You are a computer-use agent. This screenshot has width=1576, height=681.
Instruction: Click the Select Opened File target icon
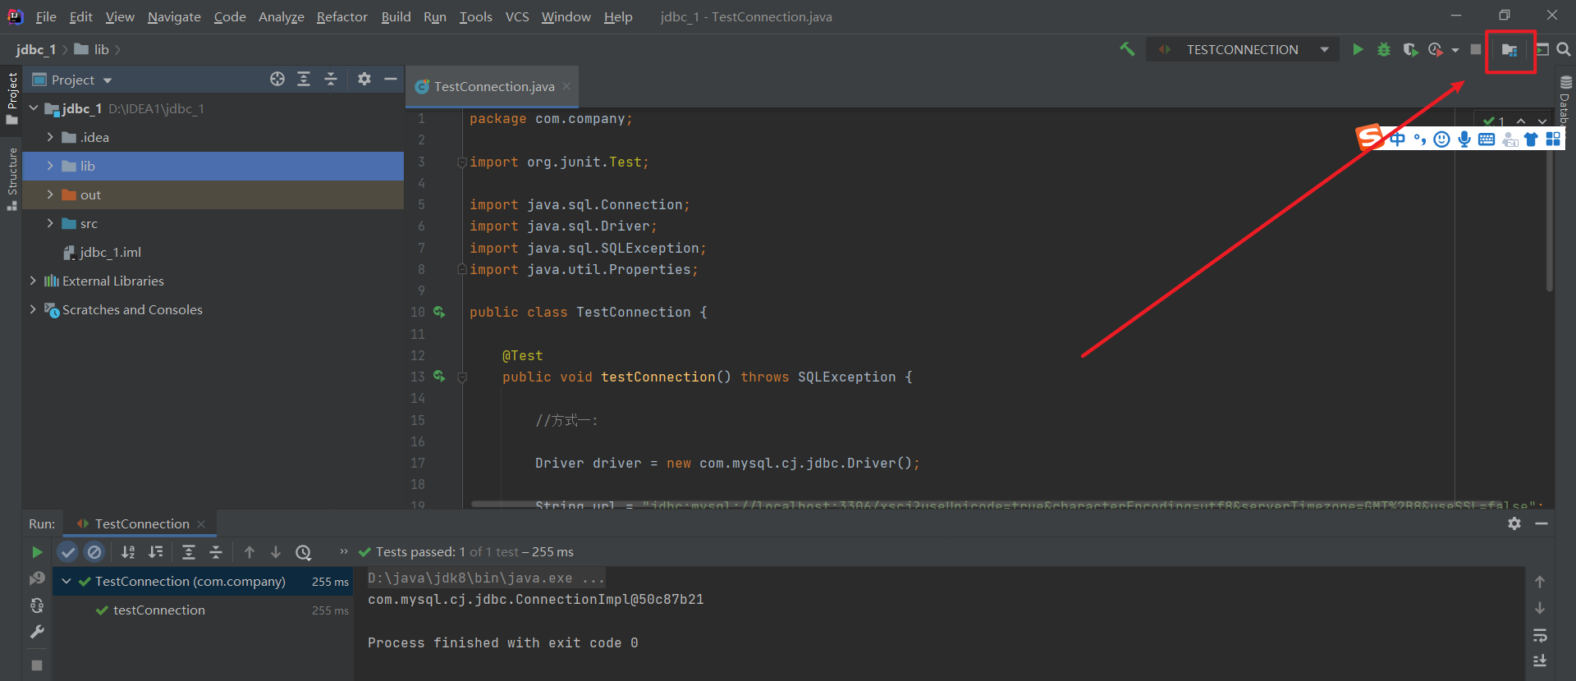277,79
